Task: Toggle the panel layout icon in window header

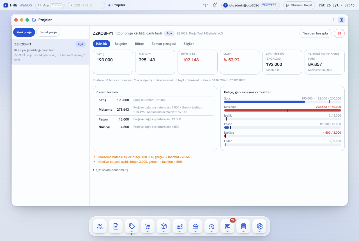Action: point(341,20)
